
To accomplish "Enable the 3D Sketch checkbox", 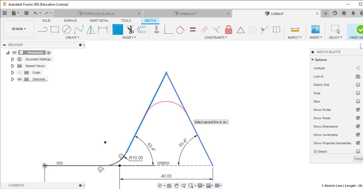I will coord(358,151).
